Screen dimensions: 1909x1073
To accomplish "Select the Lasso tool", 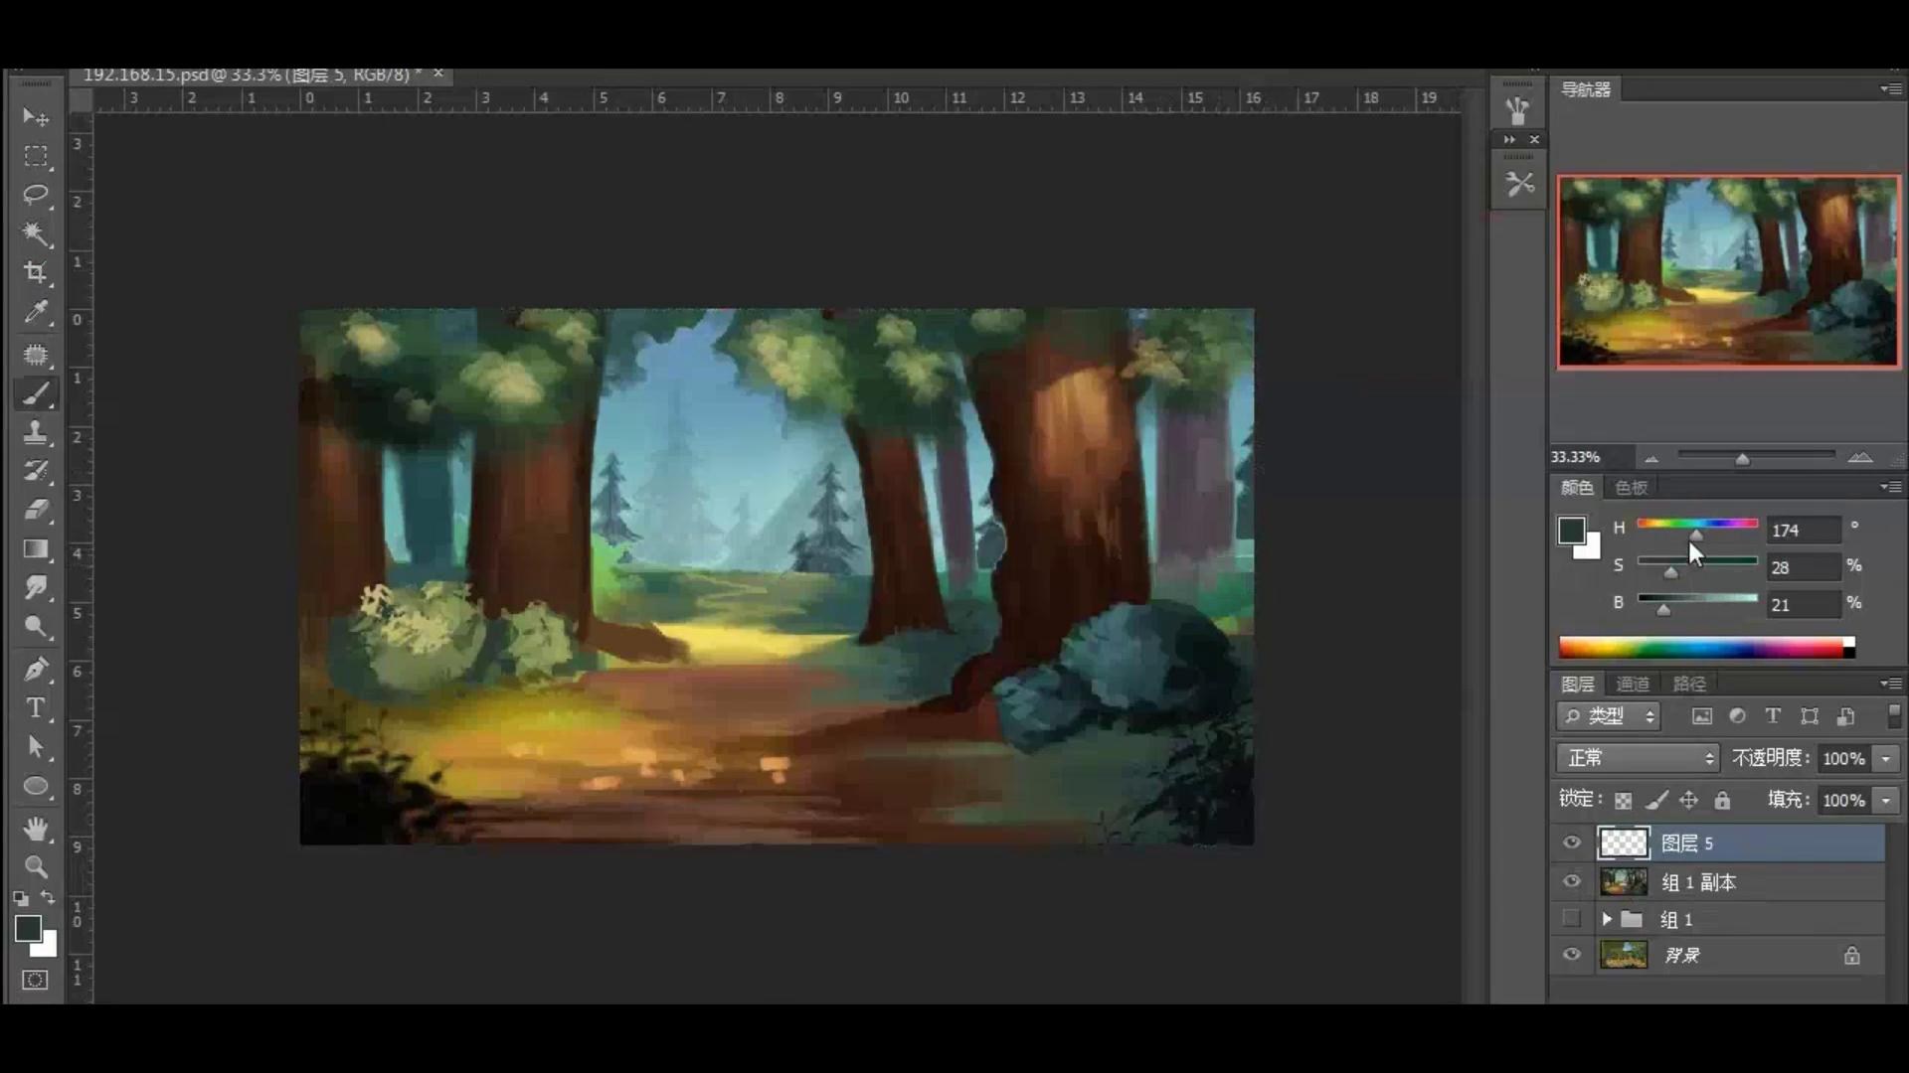I will (x=36, y=195).
